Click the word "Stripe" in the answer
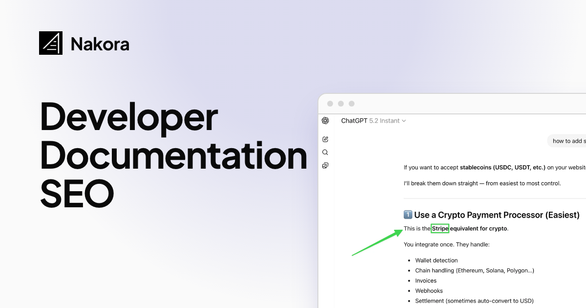 point(440,228)
